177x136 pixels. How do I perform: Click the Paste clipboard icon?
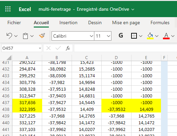point(25,36)
